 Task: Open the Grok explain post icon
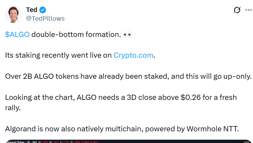pos(237,10)
